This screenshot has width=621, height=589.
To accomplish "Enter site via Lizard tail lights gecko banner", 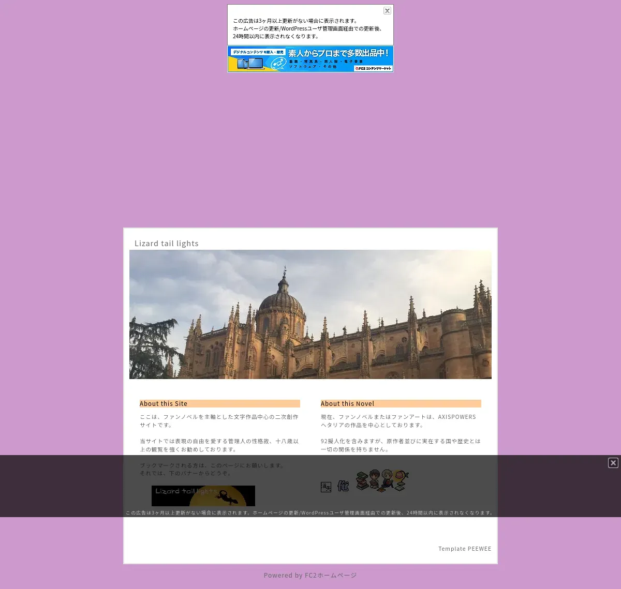I will (x=203, y=496).
